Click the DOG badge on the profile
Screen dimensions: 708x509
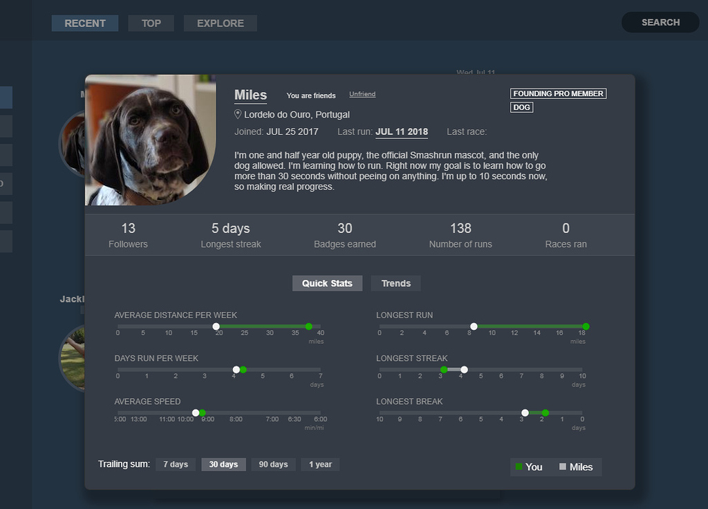[521, 107]
